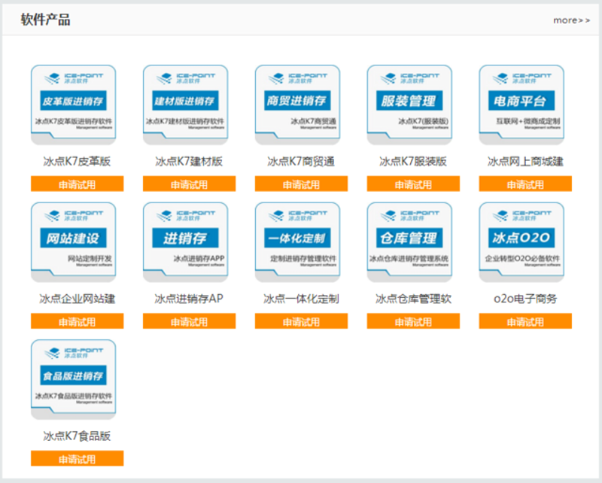Screen dimensions: 602x483
Task: Click 申请试用 under 冰点企业网站建
Action: [x=78, y=321]
